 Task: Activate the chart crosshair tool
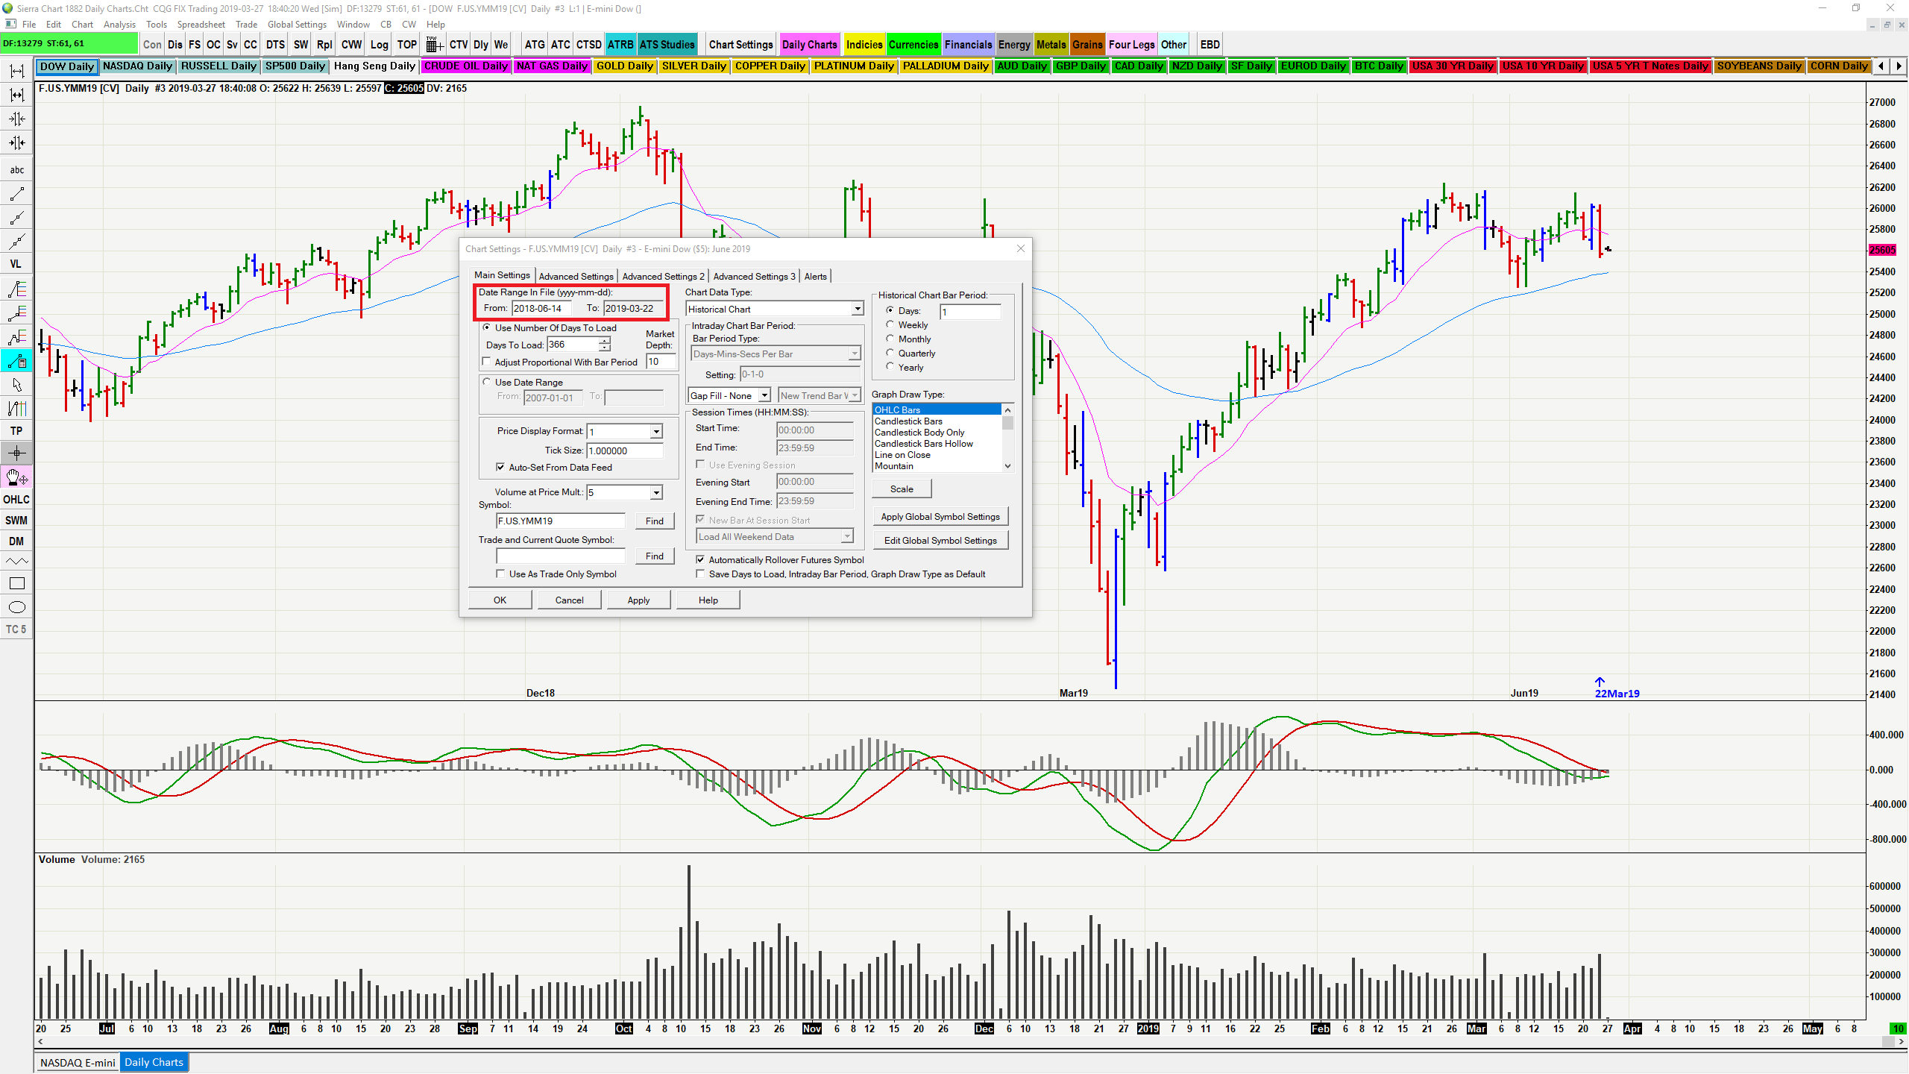(x=16, y=453)
